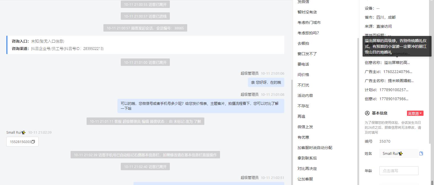Pick quick reply 对比再决定
The width and height of the screenshot is (434, 185).
307,169
